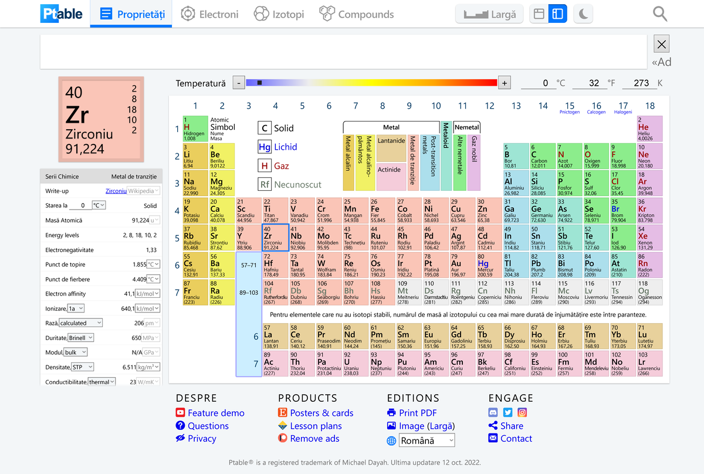This screenshot has height=474, width=704.
Task: Open the Izotopi tab
Action: point(279,14)
